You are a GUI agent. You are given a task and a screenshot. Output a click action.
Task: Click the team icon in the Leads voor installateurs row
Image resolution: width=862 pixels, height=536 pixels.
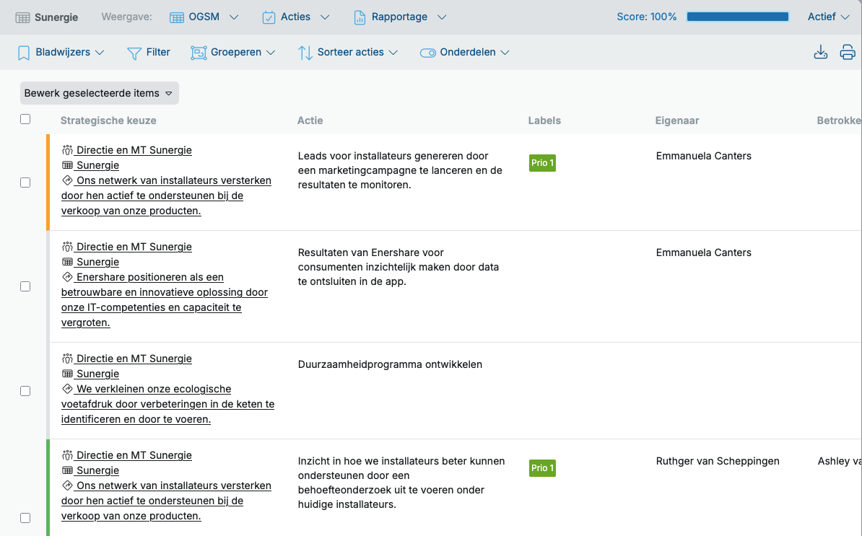[x=67, y=150]
